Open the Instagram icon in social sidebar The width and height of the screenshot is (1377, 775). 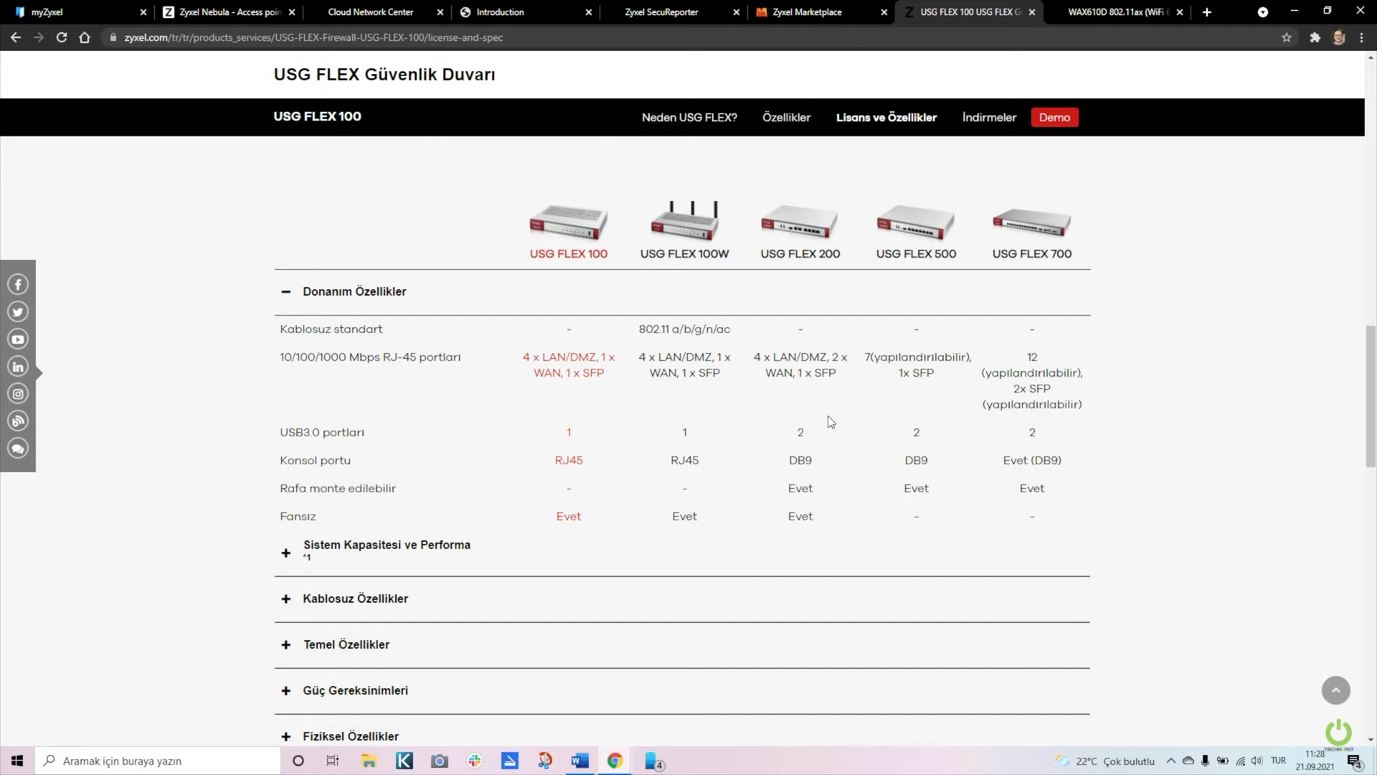pos(18,394)
